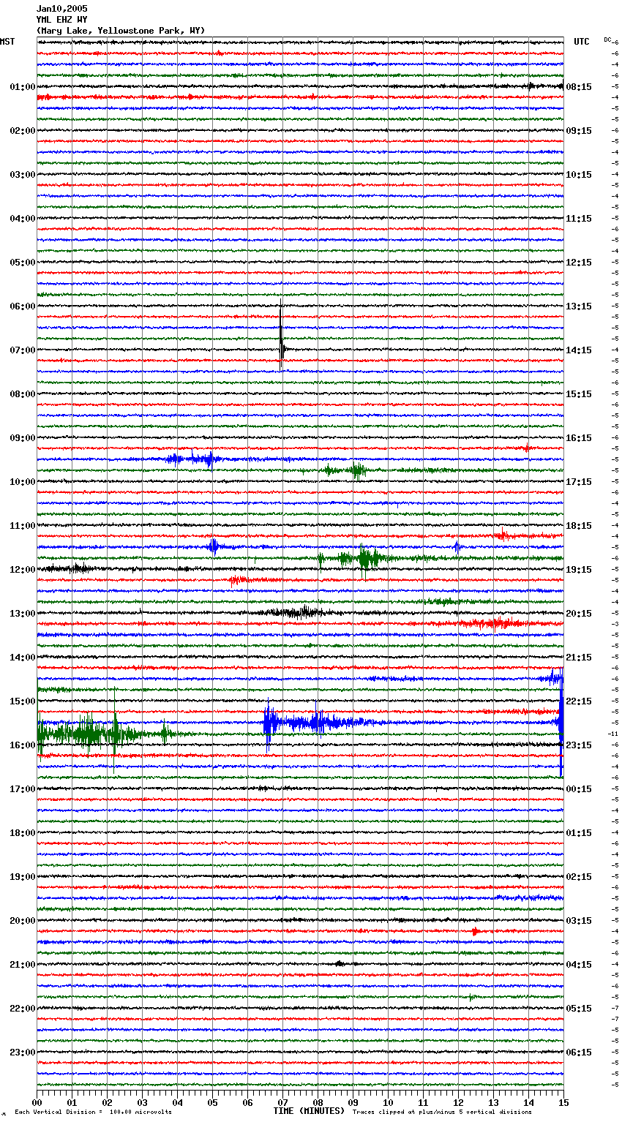
Task: Click the 23:15 UTC time label
Action: pyautogui.click(x=579, y=745)
